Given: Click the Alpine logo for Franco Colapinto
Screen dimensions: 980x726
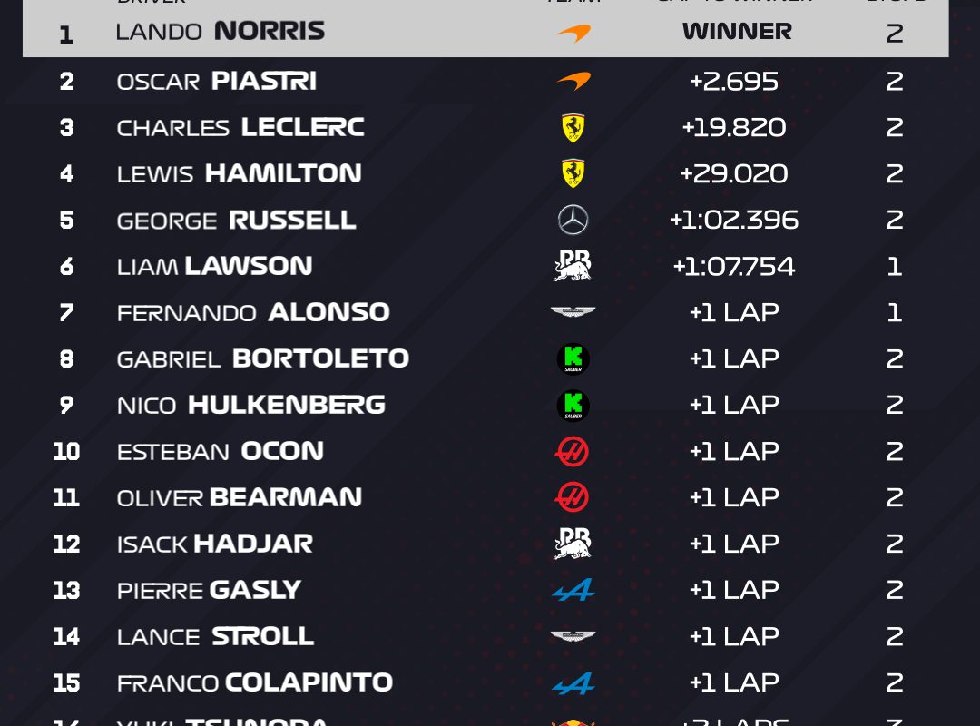Looking at the screenshot, I should 573,682.
